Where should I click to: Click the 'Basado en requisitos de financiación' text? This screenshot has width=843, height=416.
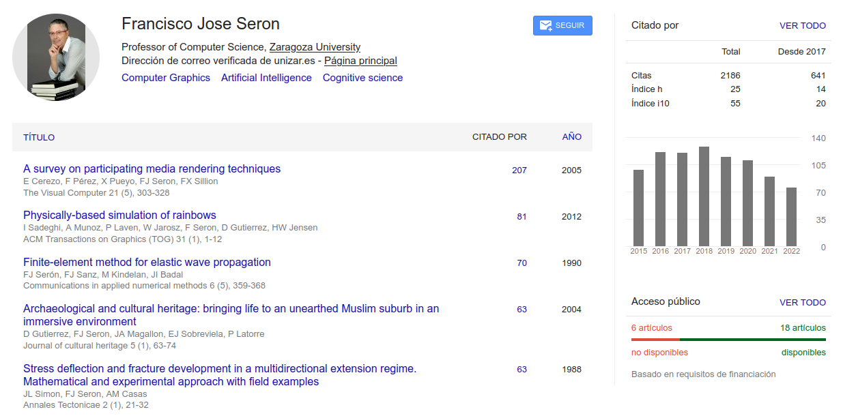704,374
